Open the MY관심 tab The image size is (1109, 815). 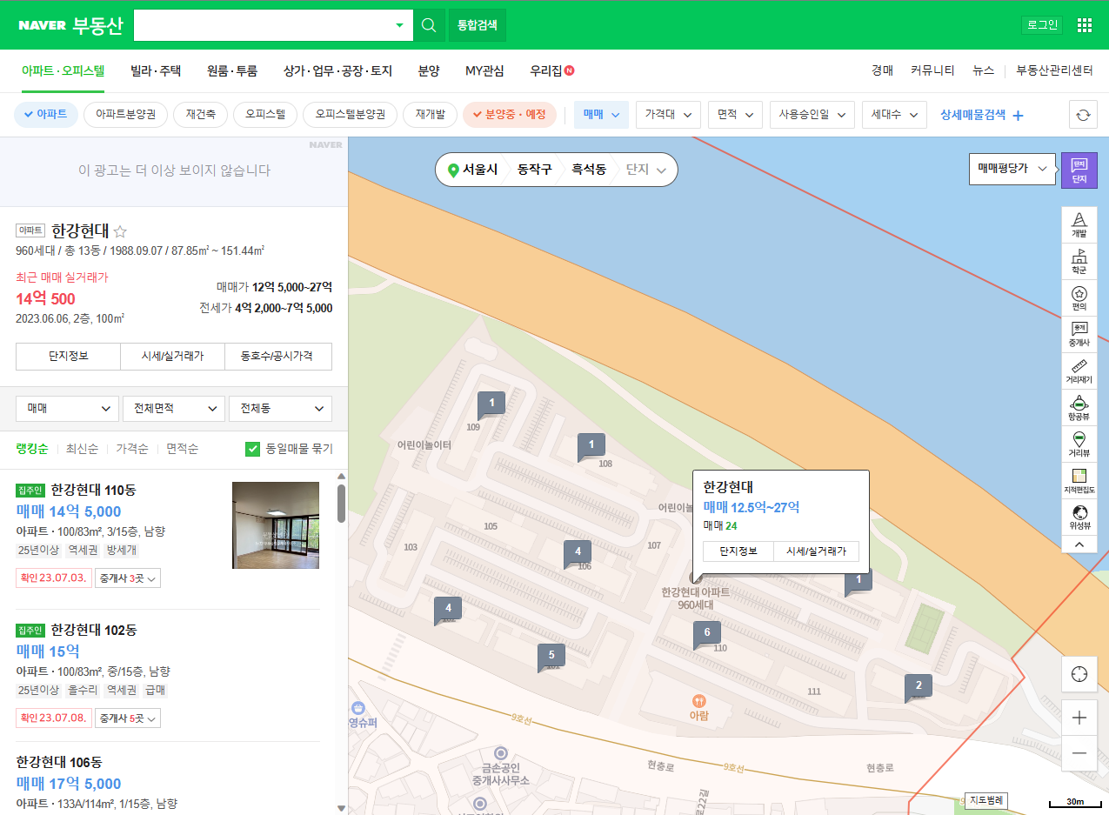(484, 71)
